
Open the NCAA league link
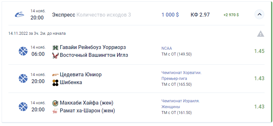pyautogui.click(x=167, y=48)
